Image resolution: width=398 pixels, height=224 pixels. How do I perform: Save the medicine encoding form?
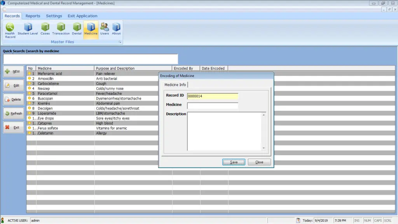[x=233, y=162]
